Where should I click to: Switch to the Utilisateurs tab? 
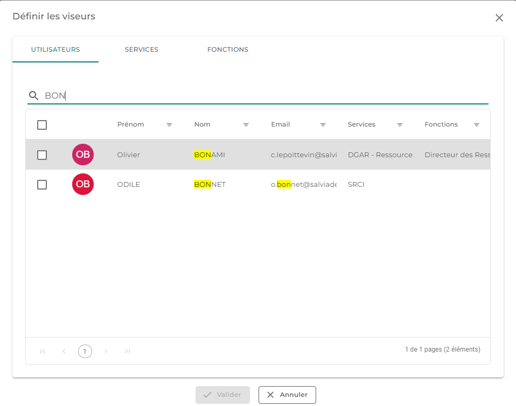[55, 50]
